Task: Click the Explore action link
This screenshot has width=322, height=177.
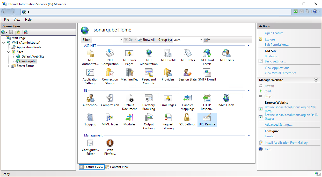Action: [270, 39]
